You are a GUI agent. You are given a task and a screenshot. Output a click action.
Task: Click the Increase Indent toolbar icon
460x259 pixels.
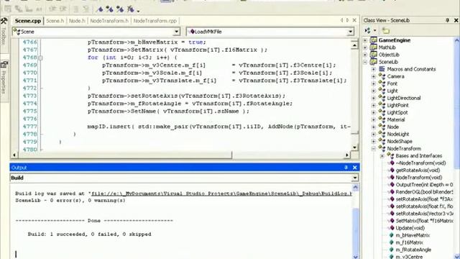(x=63, y=9)
